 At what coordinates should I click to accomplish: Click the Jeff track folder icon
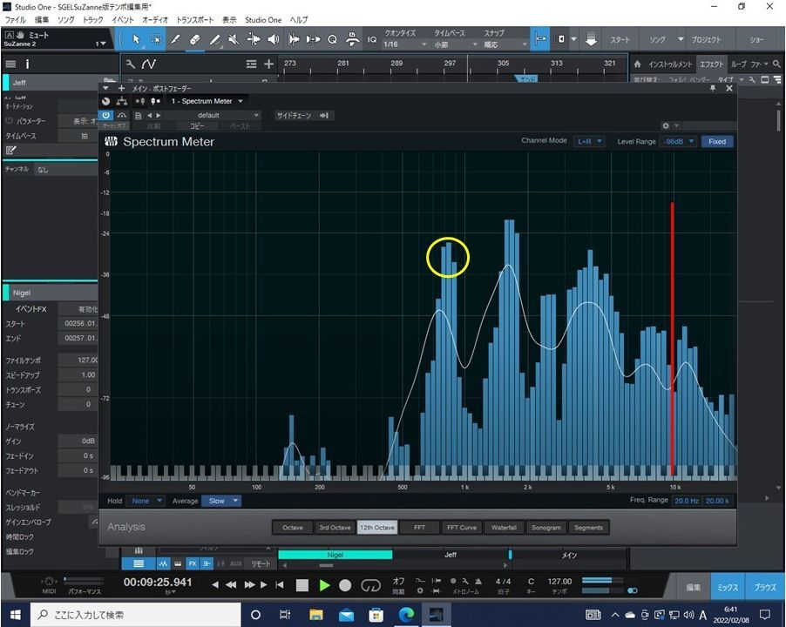108,81
